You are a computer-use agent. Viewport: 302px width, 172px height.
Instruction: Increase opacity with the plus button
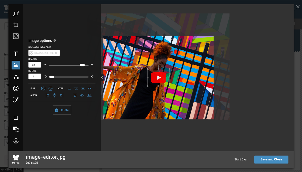click(x=92, y=65)
